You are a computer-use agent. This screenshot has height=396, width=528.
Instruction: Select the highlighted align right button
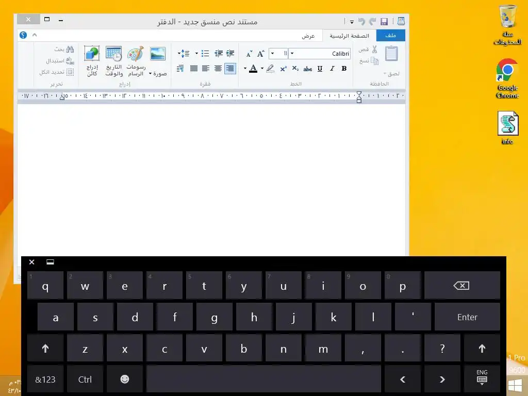point(230,69)
